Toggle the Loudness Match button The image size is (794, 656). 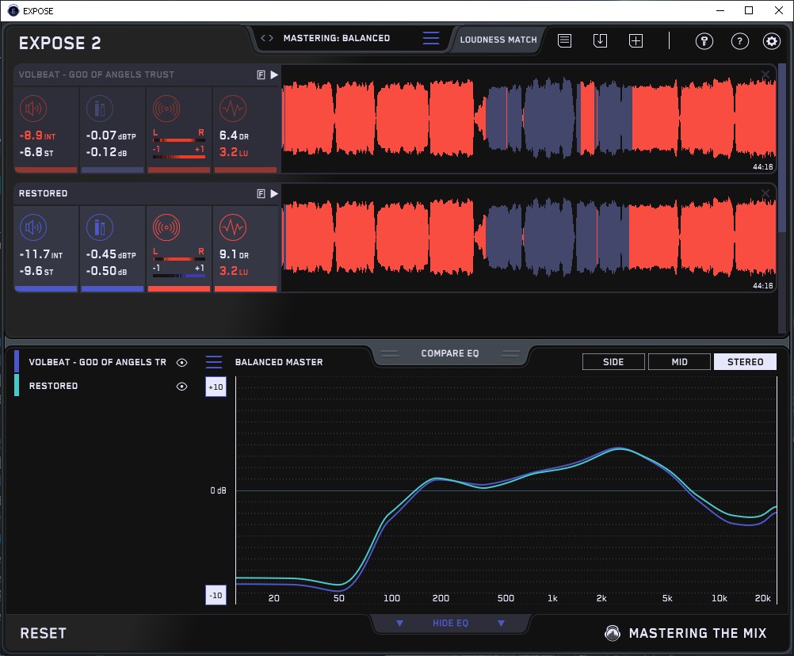point(498,40)
